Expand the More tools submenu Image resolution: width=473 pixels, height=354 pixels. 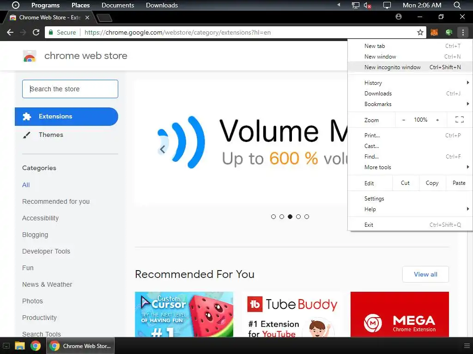pos(410,167)
